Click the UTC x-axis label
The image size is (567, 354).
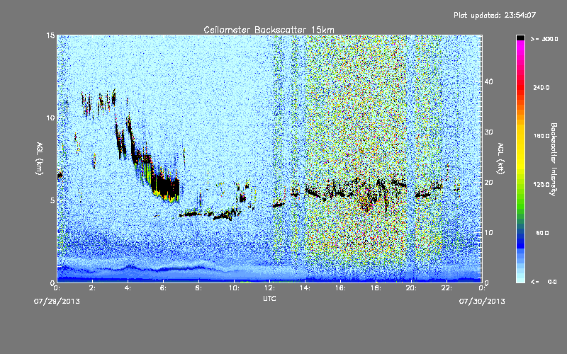tap(269, 298)
